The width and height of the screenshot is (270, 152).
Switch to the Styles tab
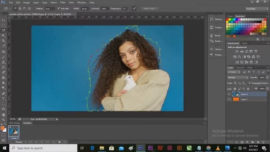pyautogui.click(x=245, y=43)
